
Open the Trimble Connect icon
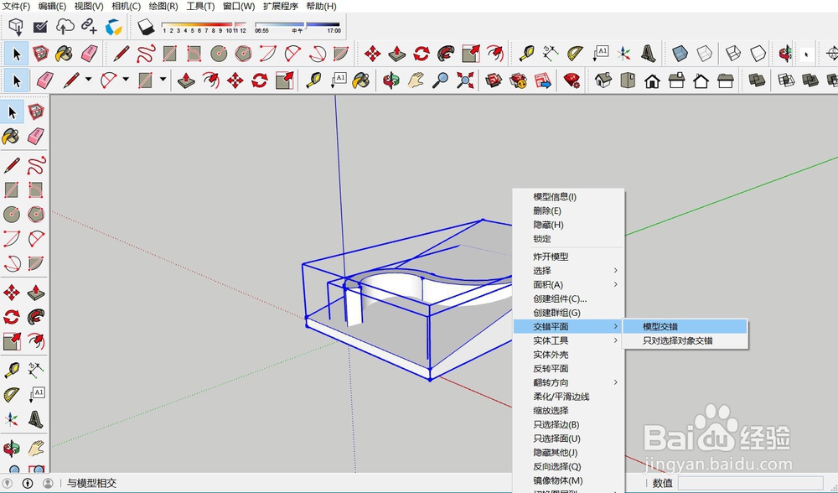[x=113, y=27]
